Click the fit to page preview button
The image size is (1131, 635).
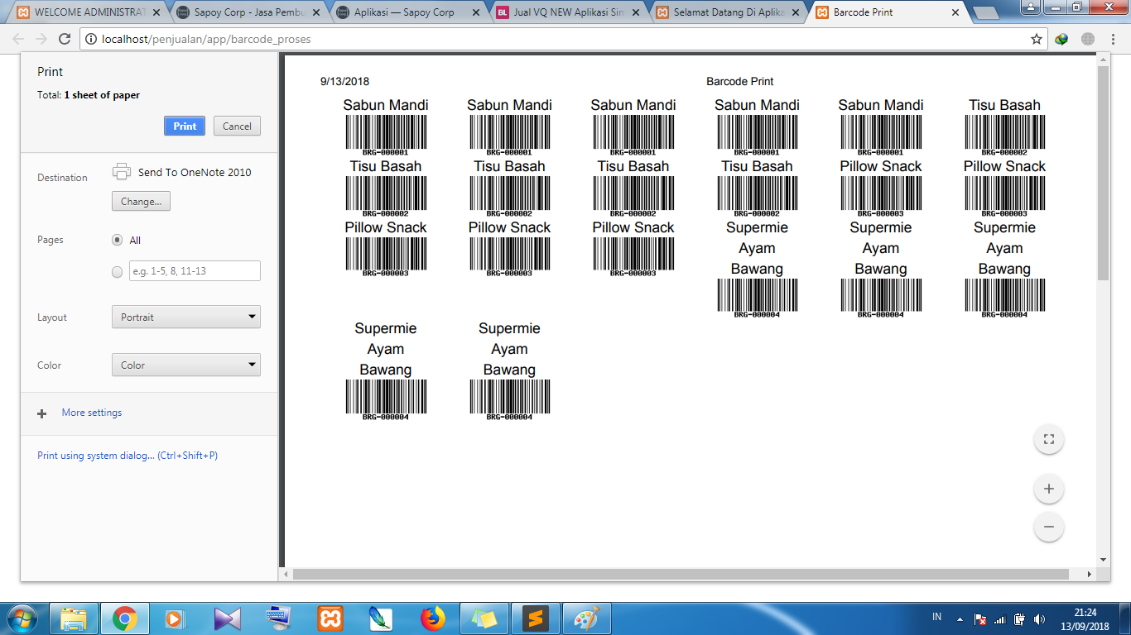1049,439
